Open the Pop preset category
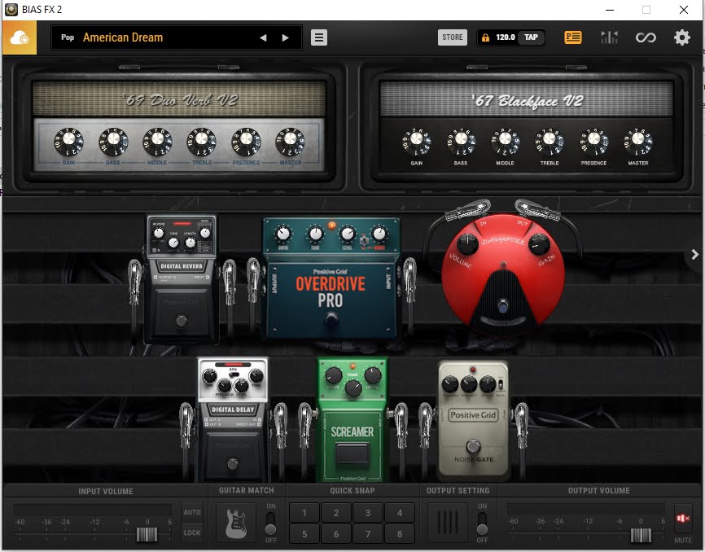This screenshot has height=552, width=705. [x=68, y=37]
